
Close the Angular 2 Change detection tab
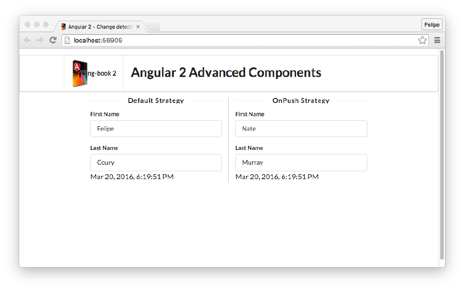point(138,27)
